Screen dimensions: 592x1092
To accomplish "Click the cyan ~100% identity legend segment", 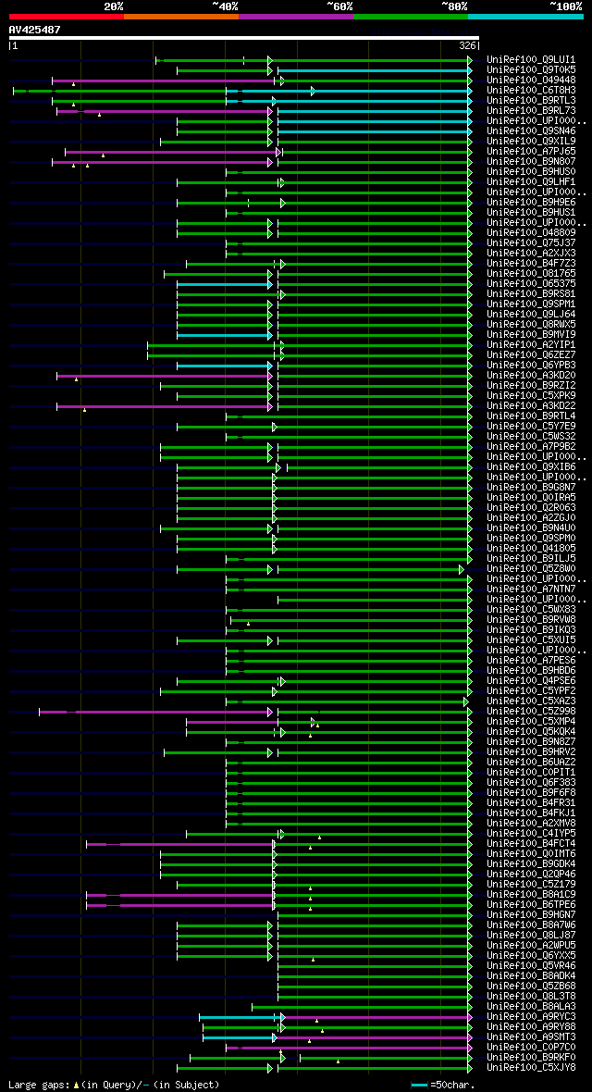I will (x=525, y=16).
